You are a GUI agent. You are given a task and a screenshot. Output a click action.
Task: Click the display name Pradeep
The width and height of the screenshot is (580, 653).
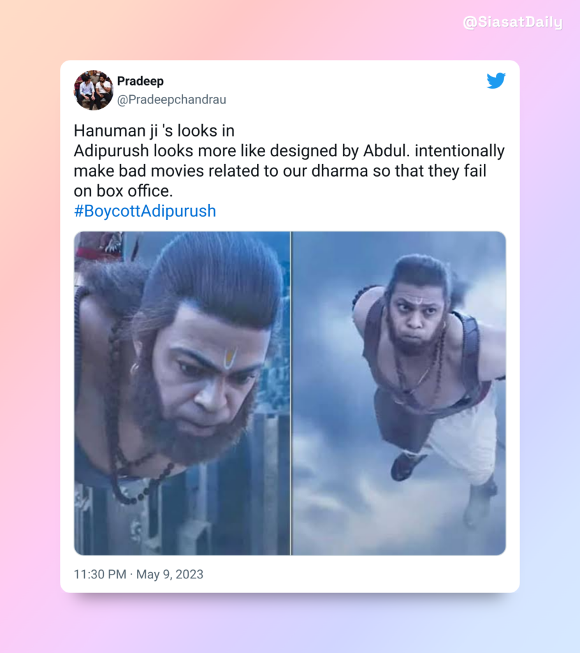point(140,81)
